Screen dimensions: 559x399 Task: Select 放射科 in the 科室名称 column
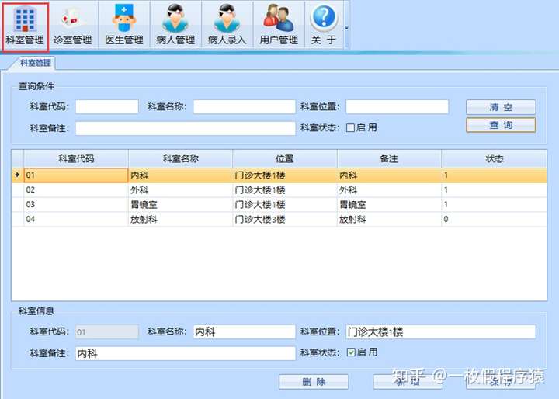(x=180, y=219)
